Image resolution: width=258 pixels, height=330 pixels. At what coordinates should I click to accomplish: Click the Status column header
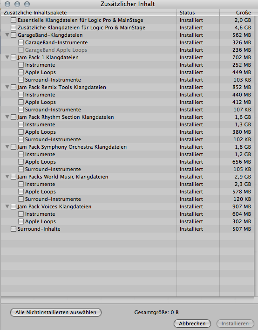pos(198,13)
